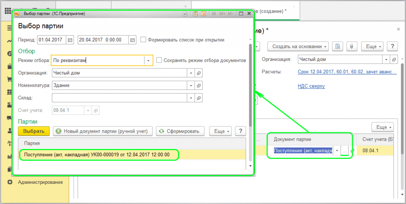Add dialog to favorites with star icon
The height and width of the screenshot is (204, 406).
pyautogui.click(x=185, y=13)
